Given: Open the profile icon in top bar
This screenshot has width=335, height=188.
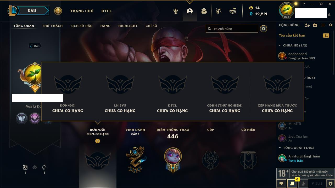Looking at the screenshot, I should 190,11.
